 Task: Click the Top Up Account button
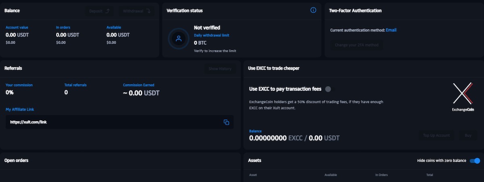coord(436,136)
